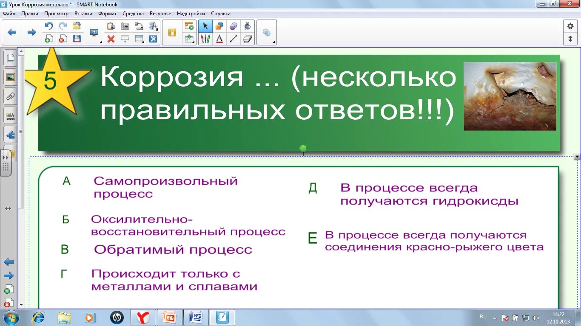The width and height of the screenshot is (581, 326).
Task: Open the Просмотр menu
Action: pyautogui.click(x=56, y=14)
